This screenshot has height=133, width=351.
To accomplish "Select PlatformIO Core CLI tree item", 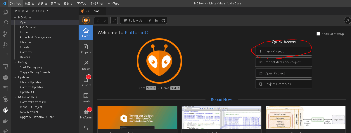I will pos(45,102).
